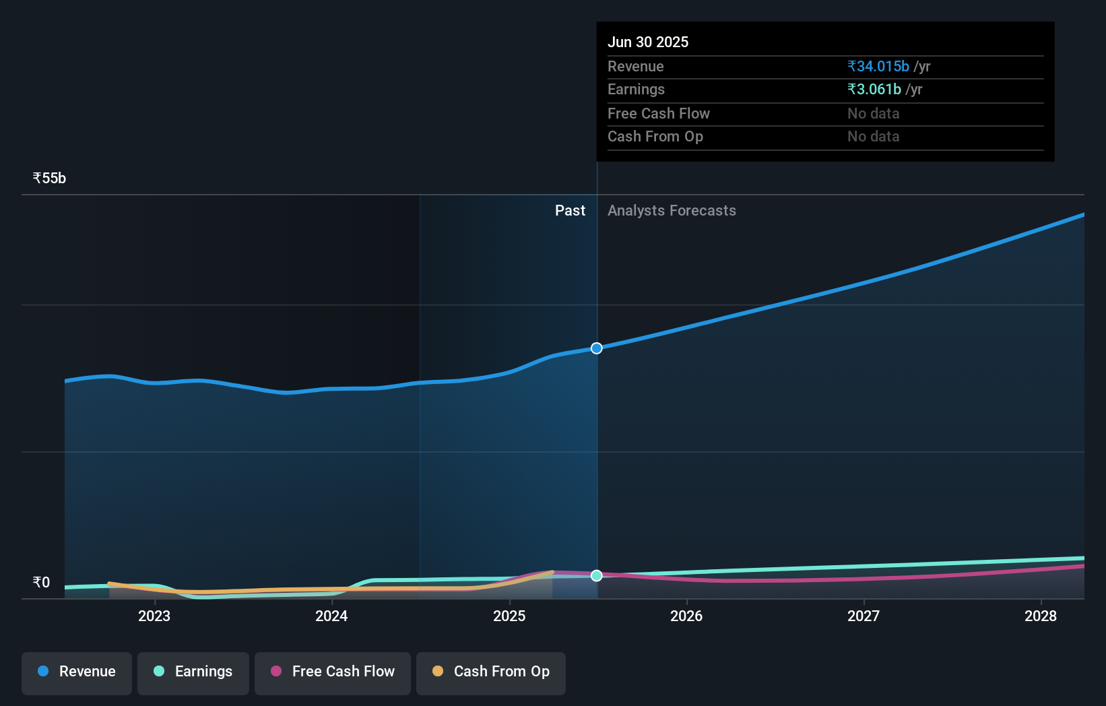
Task: Click the Free Cash Flow legend button
Action: click(x=333, y=672)
